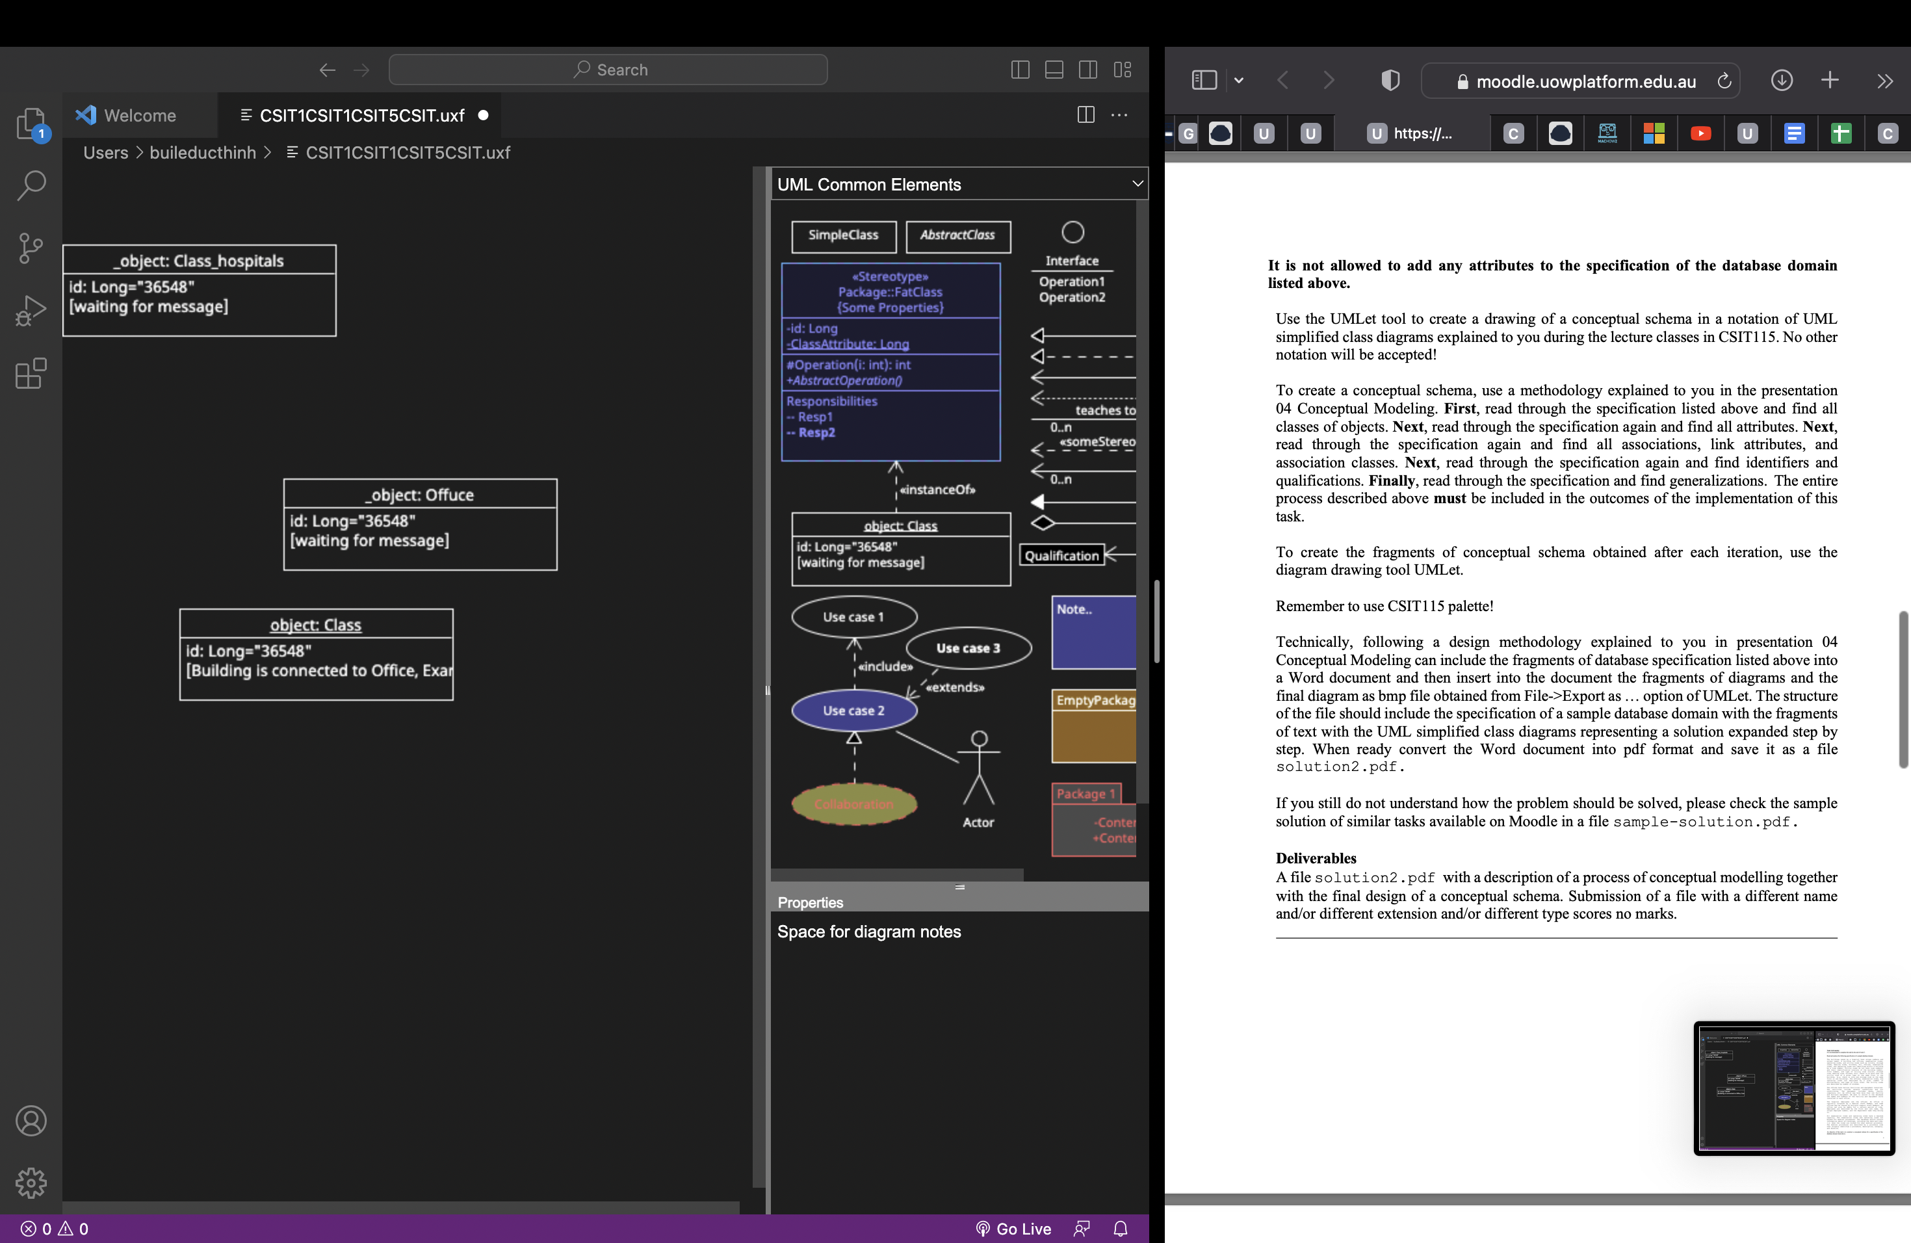Open the Extensions view

tap(31, 373)
